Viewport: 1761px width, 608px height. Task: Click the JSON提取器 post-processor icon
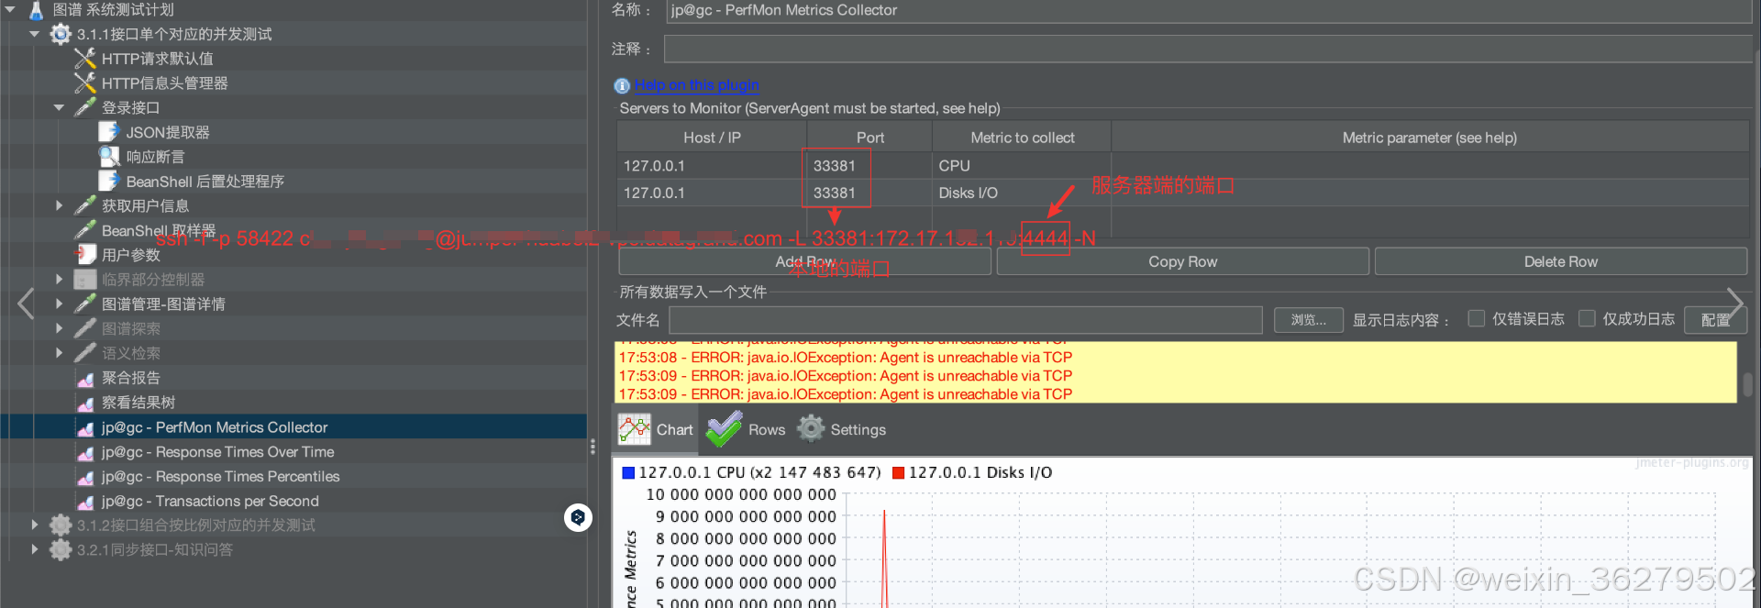(109, 132)
